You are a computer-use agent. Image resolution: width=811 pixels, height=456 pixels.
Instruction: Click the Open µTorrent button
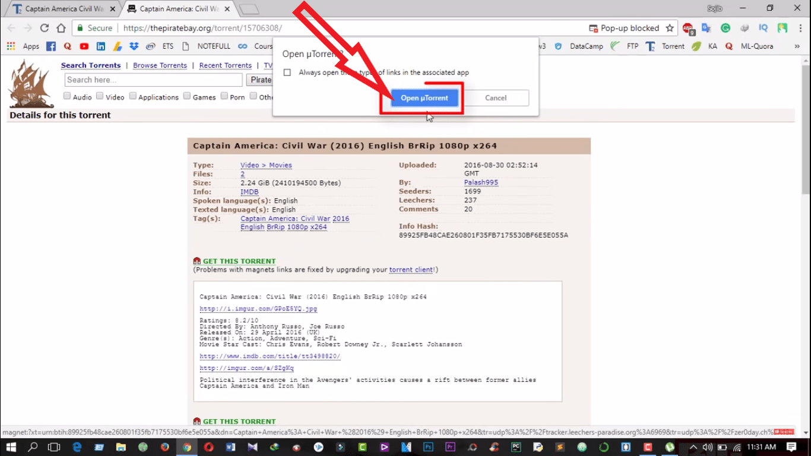click(x=424, y=98)
